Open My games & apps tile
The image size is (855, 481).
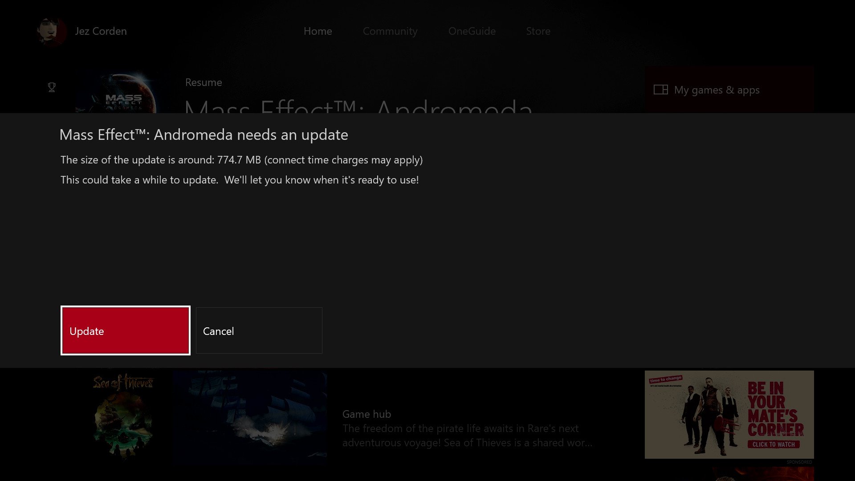pos(729,90)
